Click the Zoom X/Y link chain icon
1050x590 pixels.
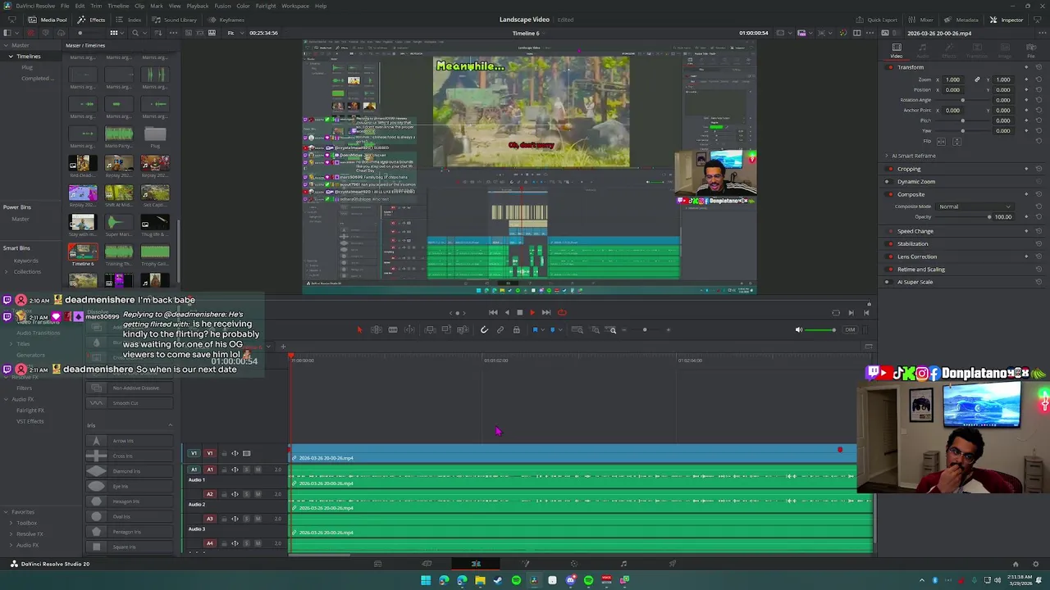tap(977, 79)
